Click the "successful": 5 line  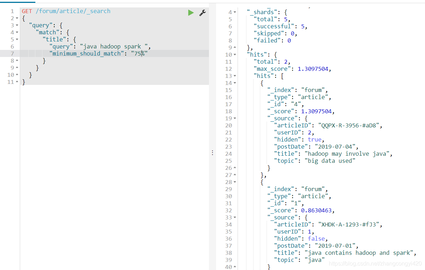pyautogui.click(x=280, y=26)
